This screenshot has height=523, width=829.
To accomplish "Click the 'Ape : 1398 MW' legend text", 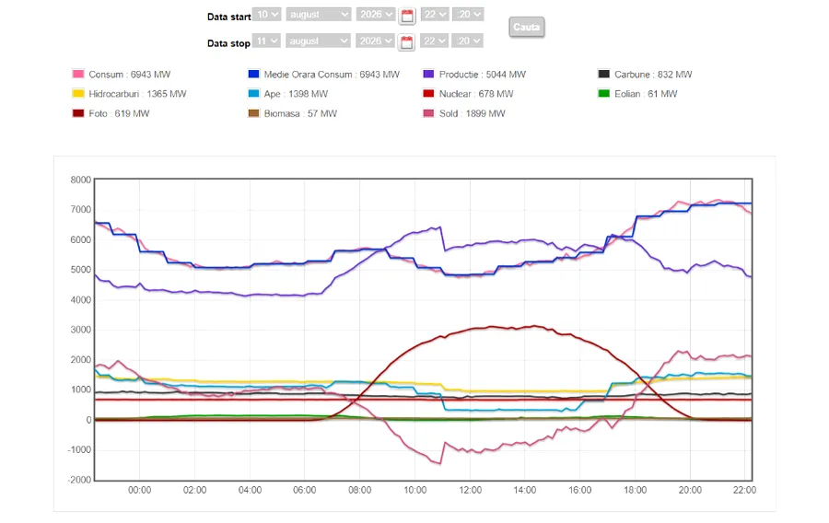I will pos(296,94).
